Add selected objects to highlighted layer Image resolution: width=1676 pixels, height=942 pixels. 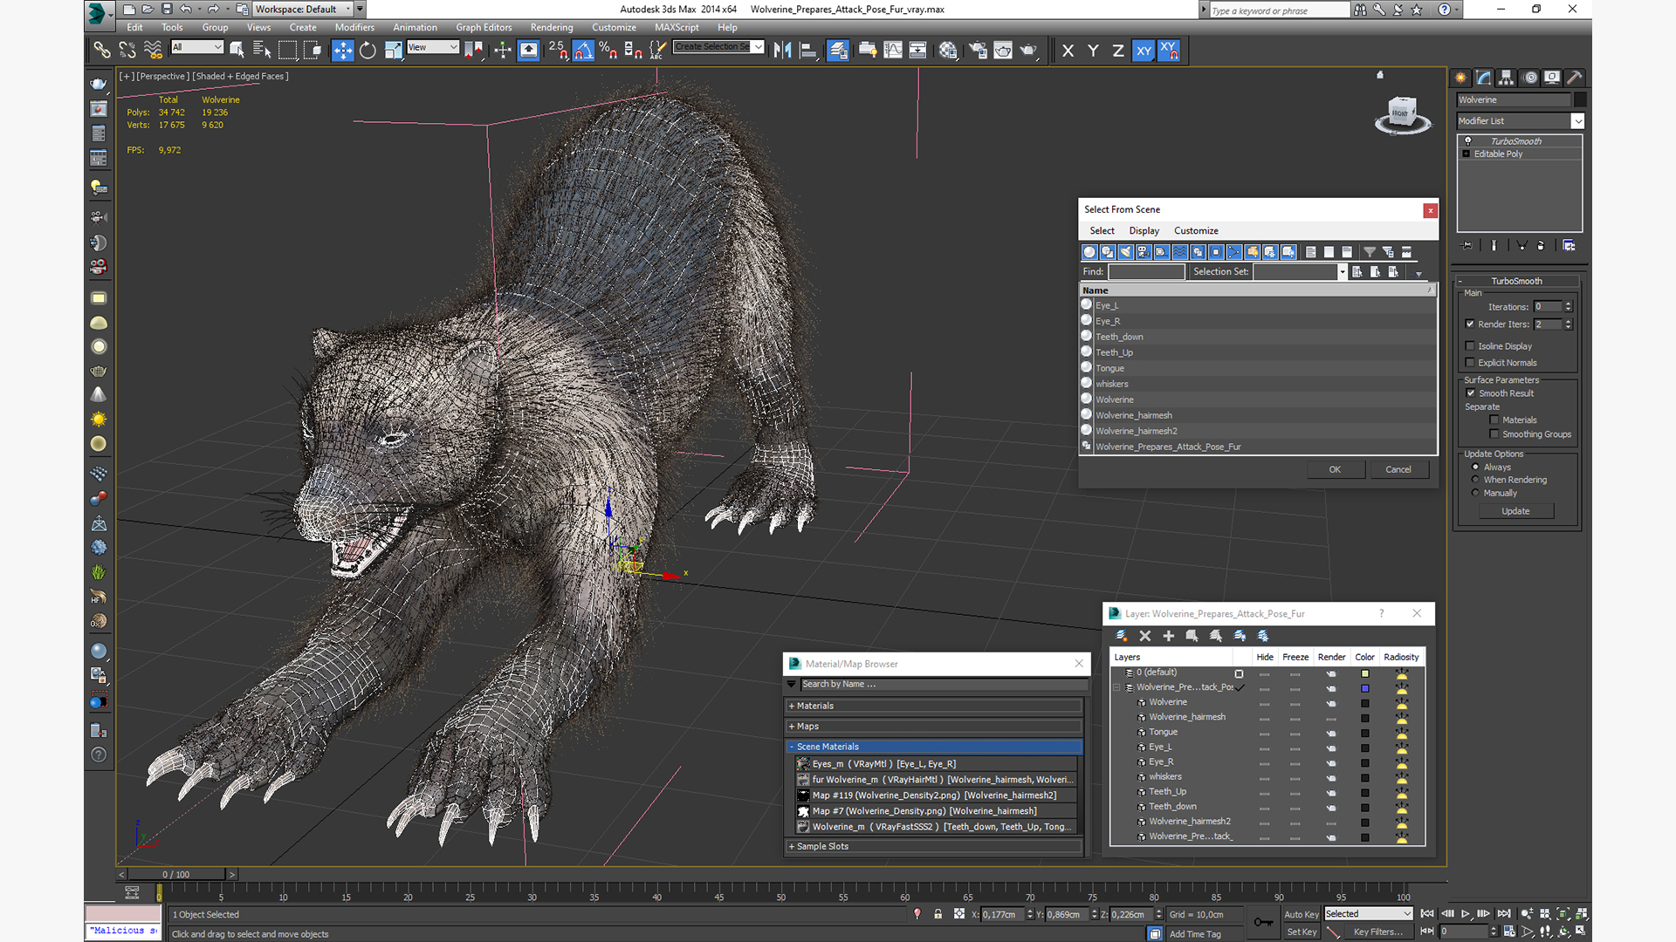1169,636
